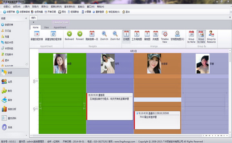Viewport: 232px width, 143px height.
Task: Open 基本资料(B) menu
Action: pos(70,7)
